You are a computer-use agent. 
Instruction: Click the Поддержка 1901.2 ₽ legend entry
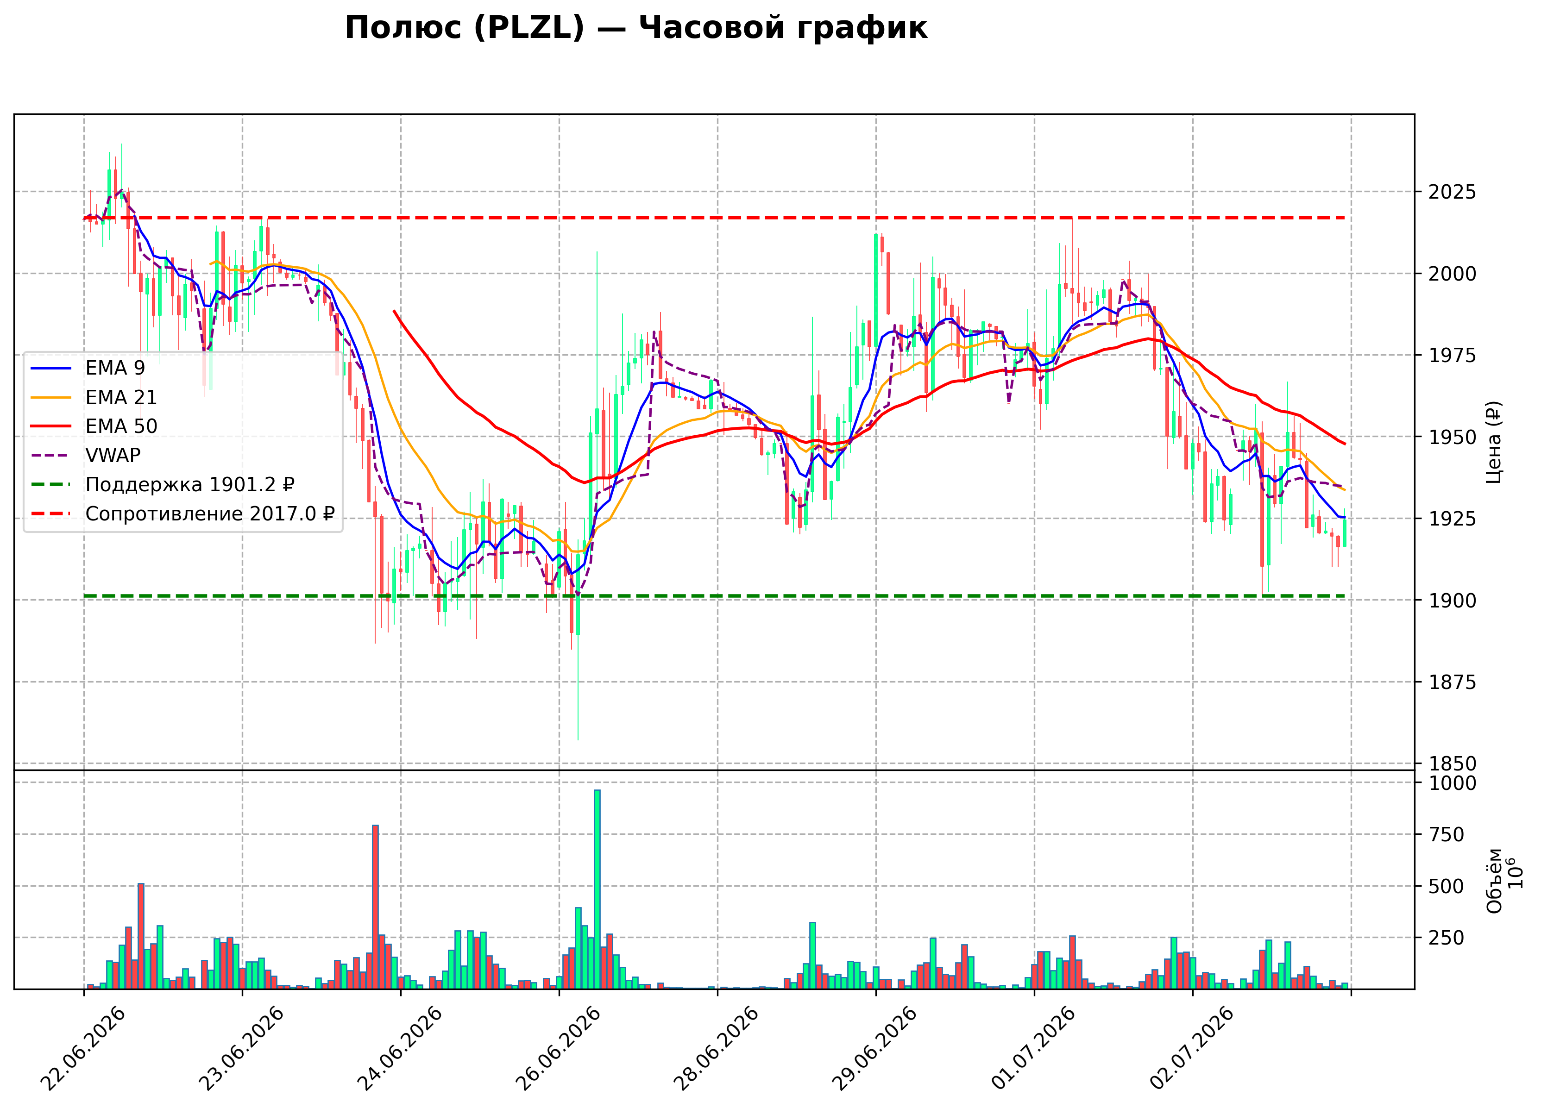pos(163,484)
